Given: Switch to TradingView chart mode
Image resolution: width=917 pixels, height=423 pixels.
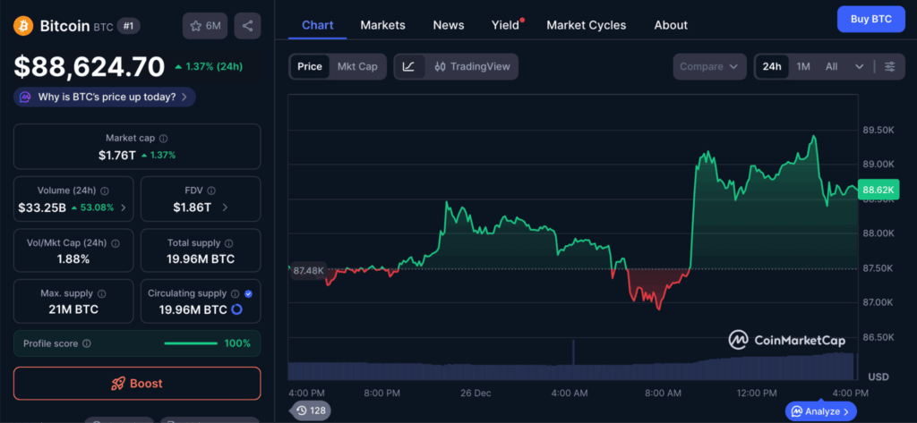Looking at the screenshot, I should tap(471, 66).
